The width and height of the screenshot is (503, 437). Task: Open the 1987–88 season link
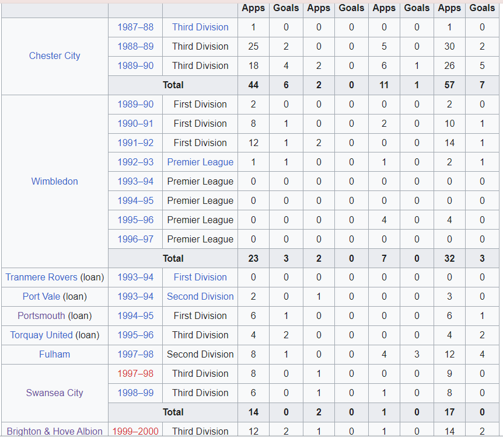(x=135, y=27)
